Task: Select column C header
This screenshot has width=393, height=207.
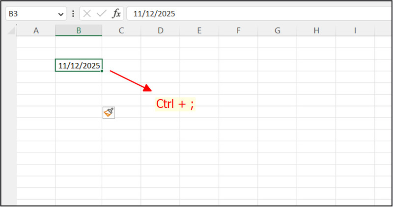Action: (x=121, y=30)
